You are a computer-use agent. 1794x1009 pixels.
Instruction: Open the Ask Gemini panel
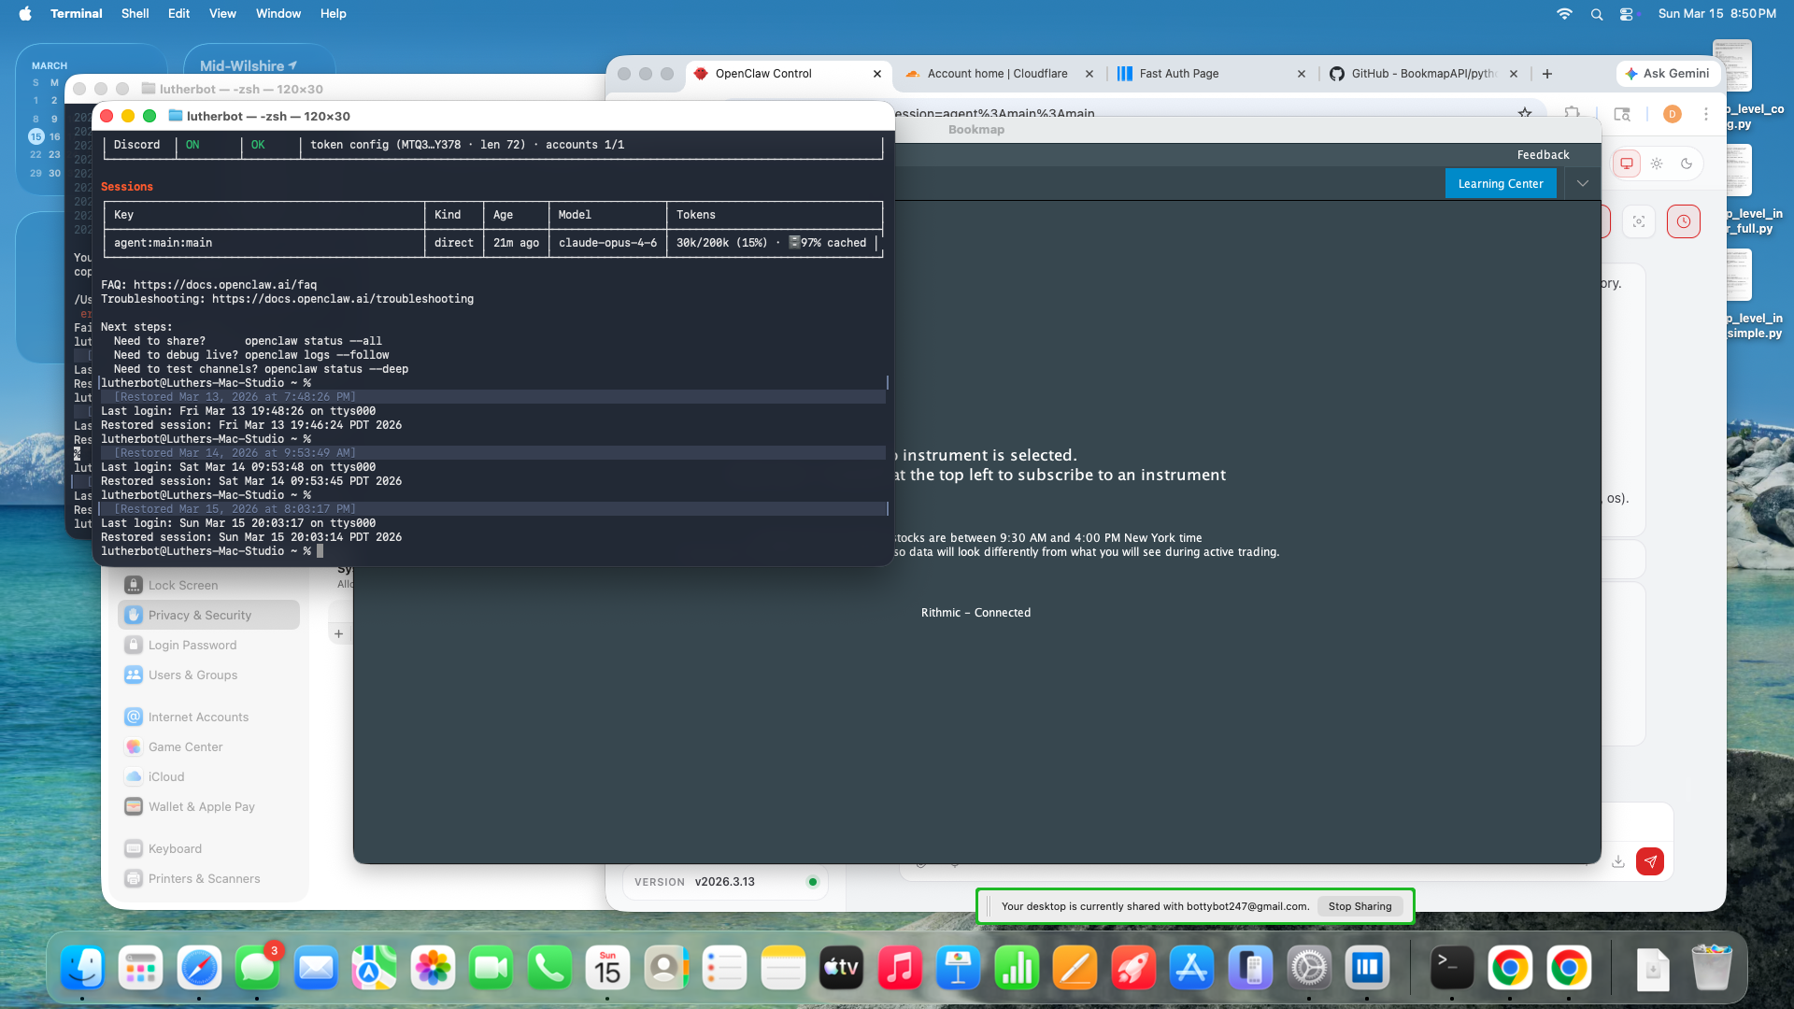click(1668, 73)
